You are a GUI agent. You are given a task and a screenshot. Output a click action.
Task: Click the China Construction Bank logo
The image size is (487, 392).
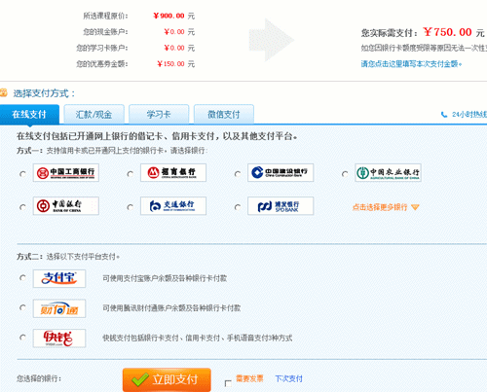coord(281,173)
